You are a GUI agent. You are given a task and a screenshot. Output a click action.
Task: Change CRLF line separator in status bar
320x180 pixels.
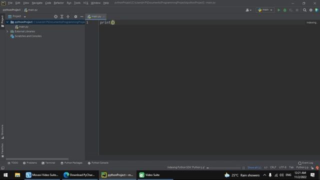coord(273,167)
